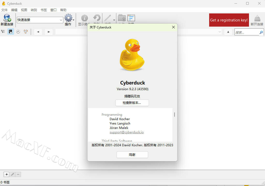Switch to the outline browser view
This screenshot has width=265, height=186.
pyautogui.click(x=3, y=32)
